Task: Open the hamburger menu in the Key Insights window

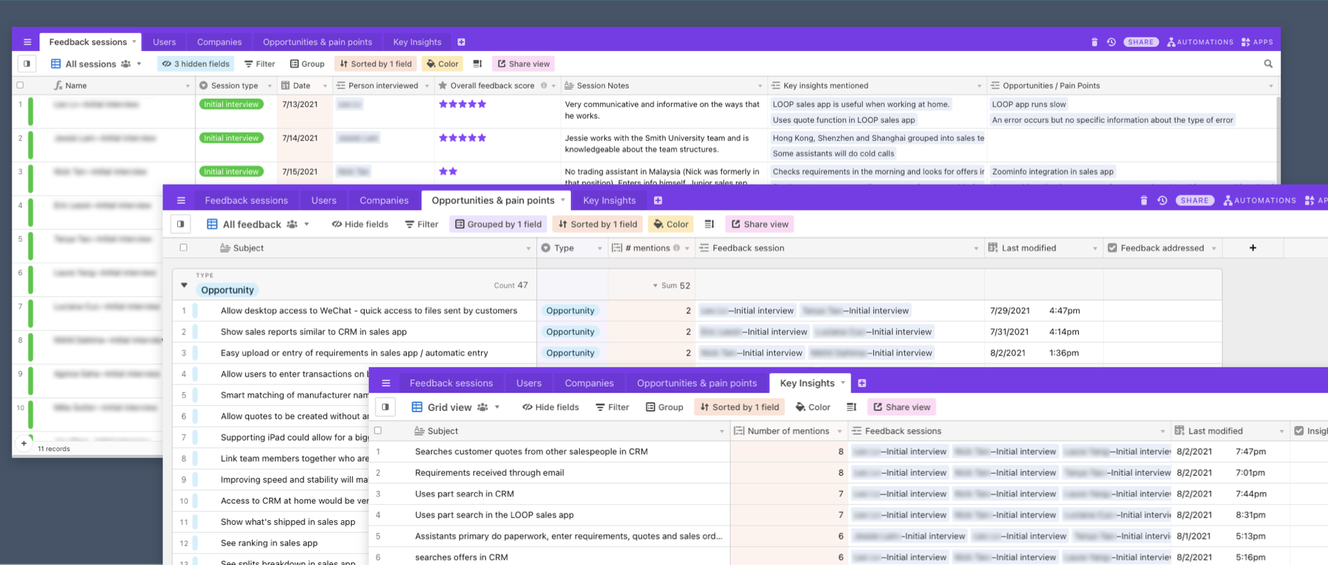Action: pyautogui.click(x=386, y=383)
